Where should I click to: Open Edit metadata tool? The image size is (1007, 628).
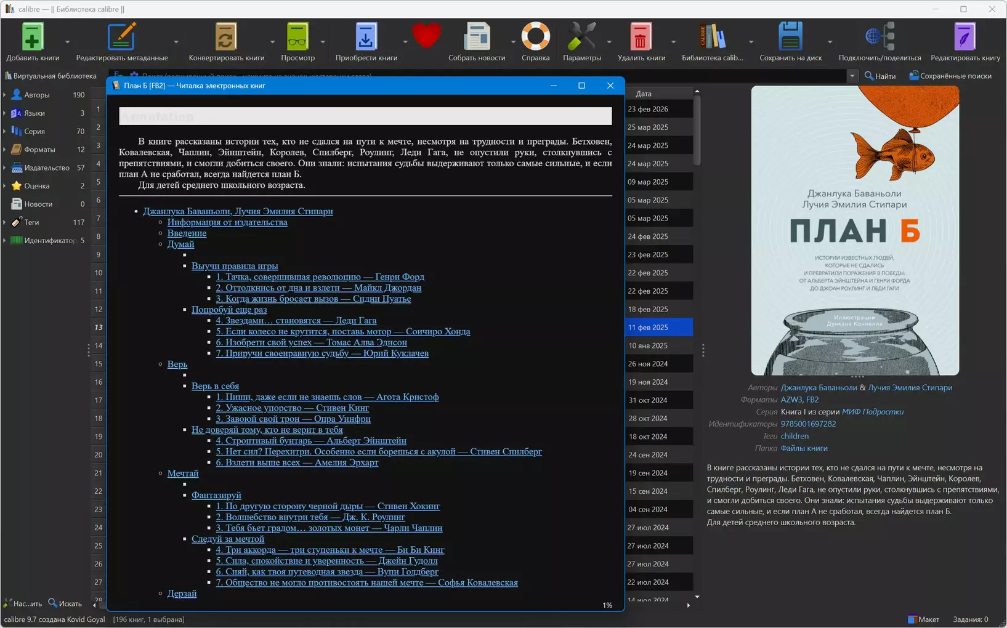(121, 38)
